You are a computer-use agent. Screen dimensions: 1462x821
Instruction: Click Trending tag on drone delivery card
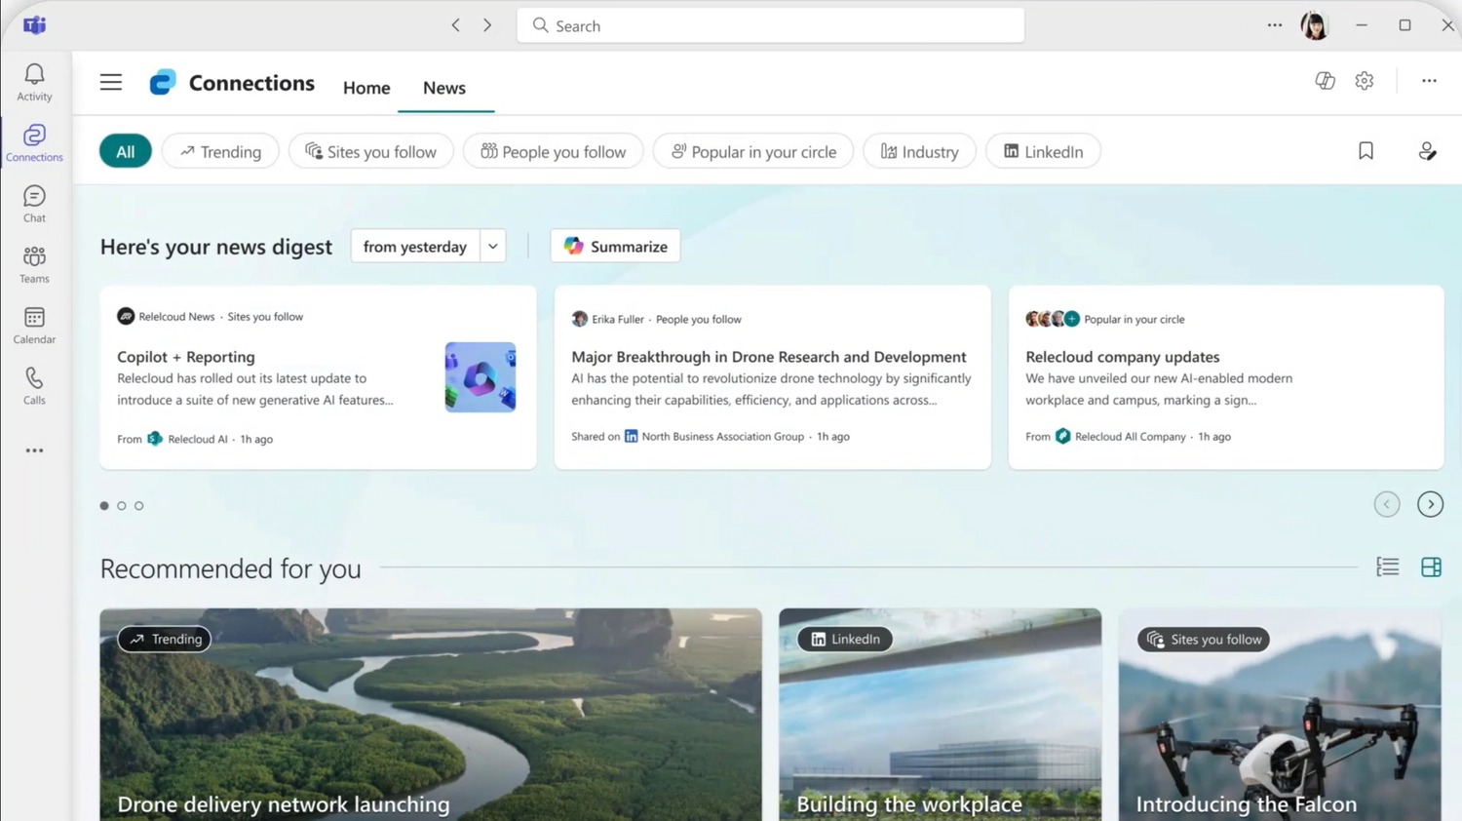[x=165, y=640]
